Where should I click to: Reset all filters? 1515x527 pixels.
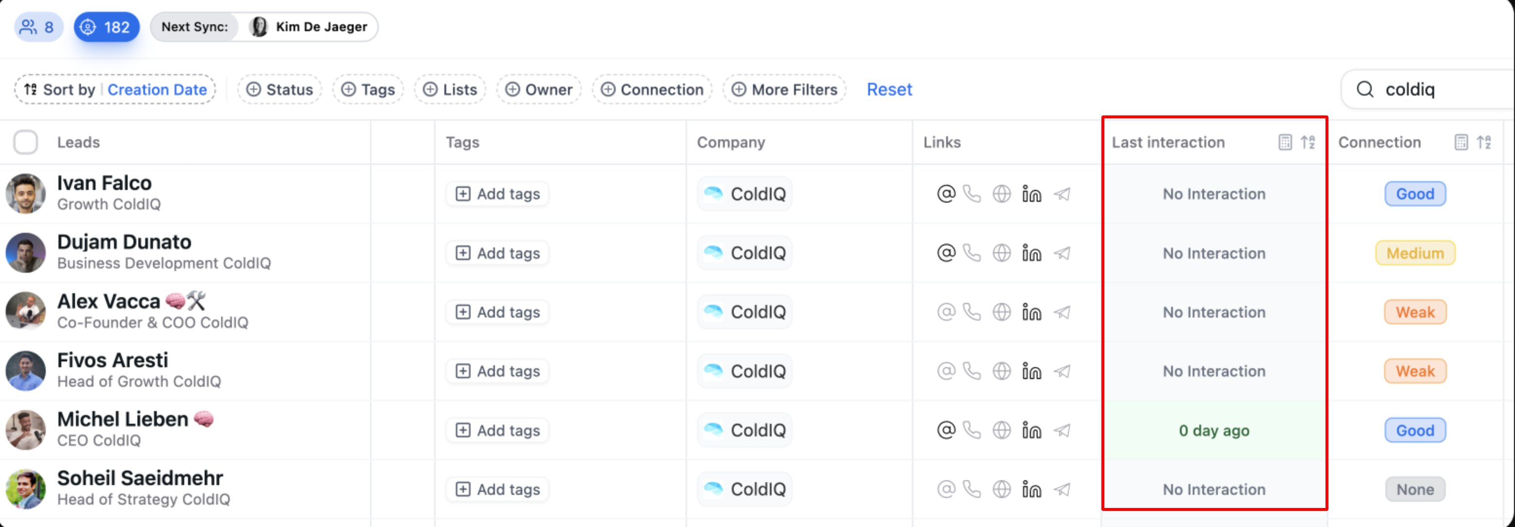(x=889, y=90)
